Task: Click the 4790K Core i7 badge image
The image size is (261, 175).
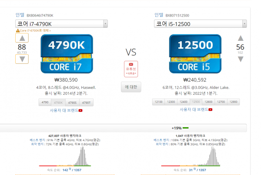Action: click(67, 54)
